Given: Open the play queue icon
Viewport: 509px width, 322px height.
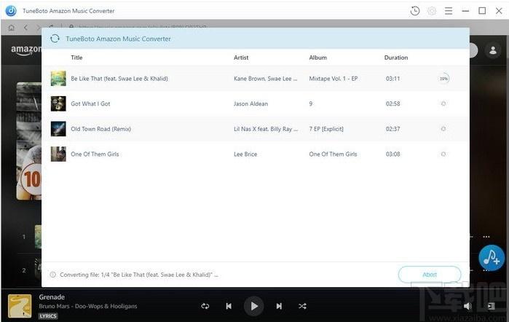Looking at the screenshot, I should point(491,306).
